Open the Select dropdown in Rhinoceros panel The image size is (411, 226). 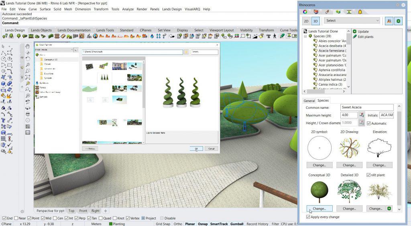pyautogui.click(x=352, y=21)
